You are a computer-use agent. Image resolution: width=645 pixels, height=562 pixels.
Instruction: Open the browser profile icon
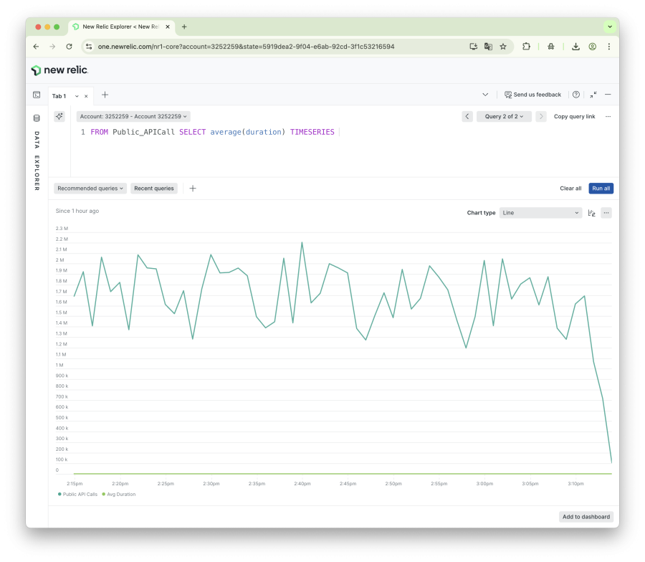593,47
